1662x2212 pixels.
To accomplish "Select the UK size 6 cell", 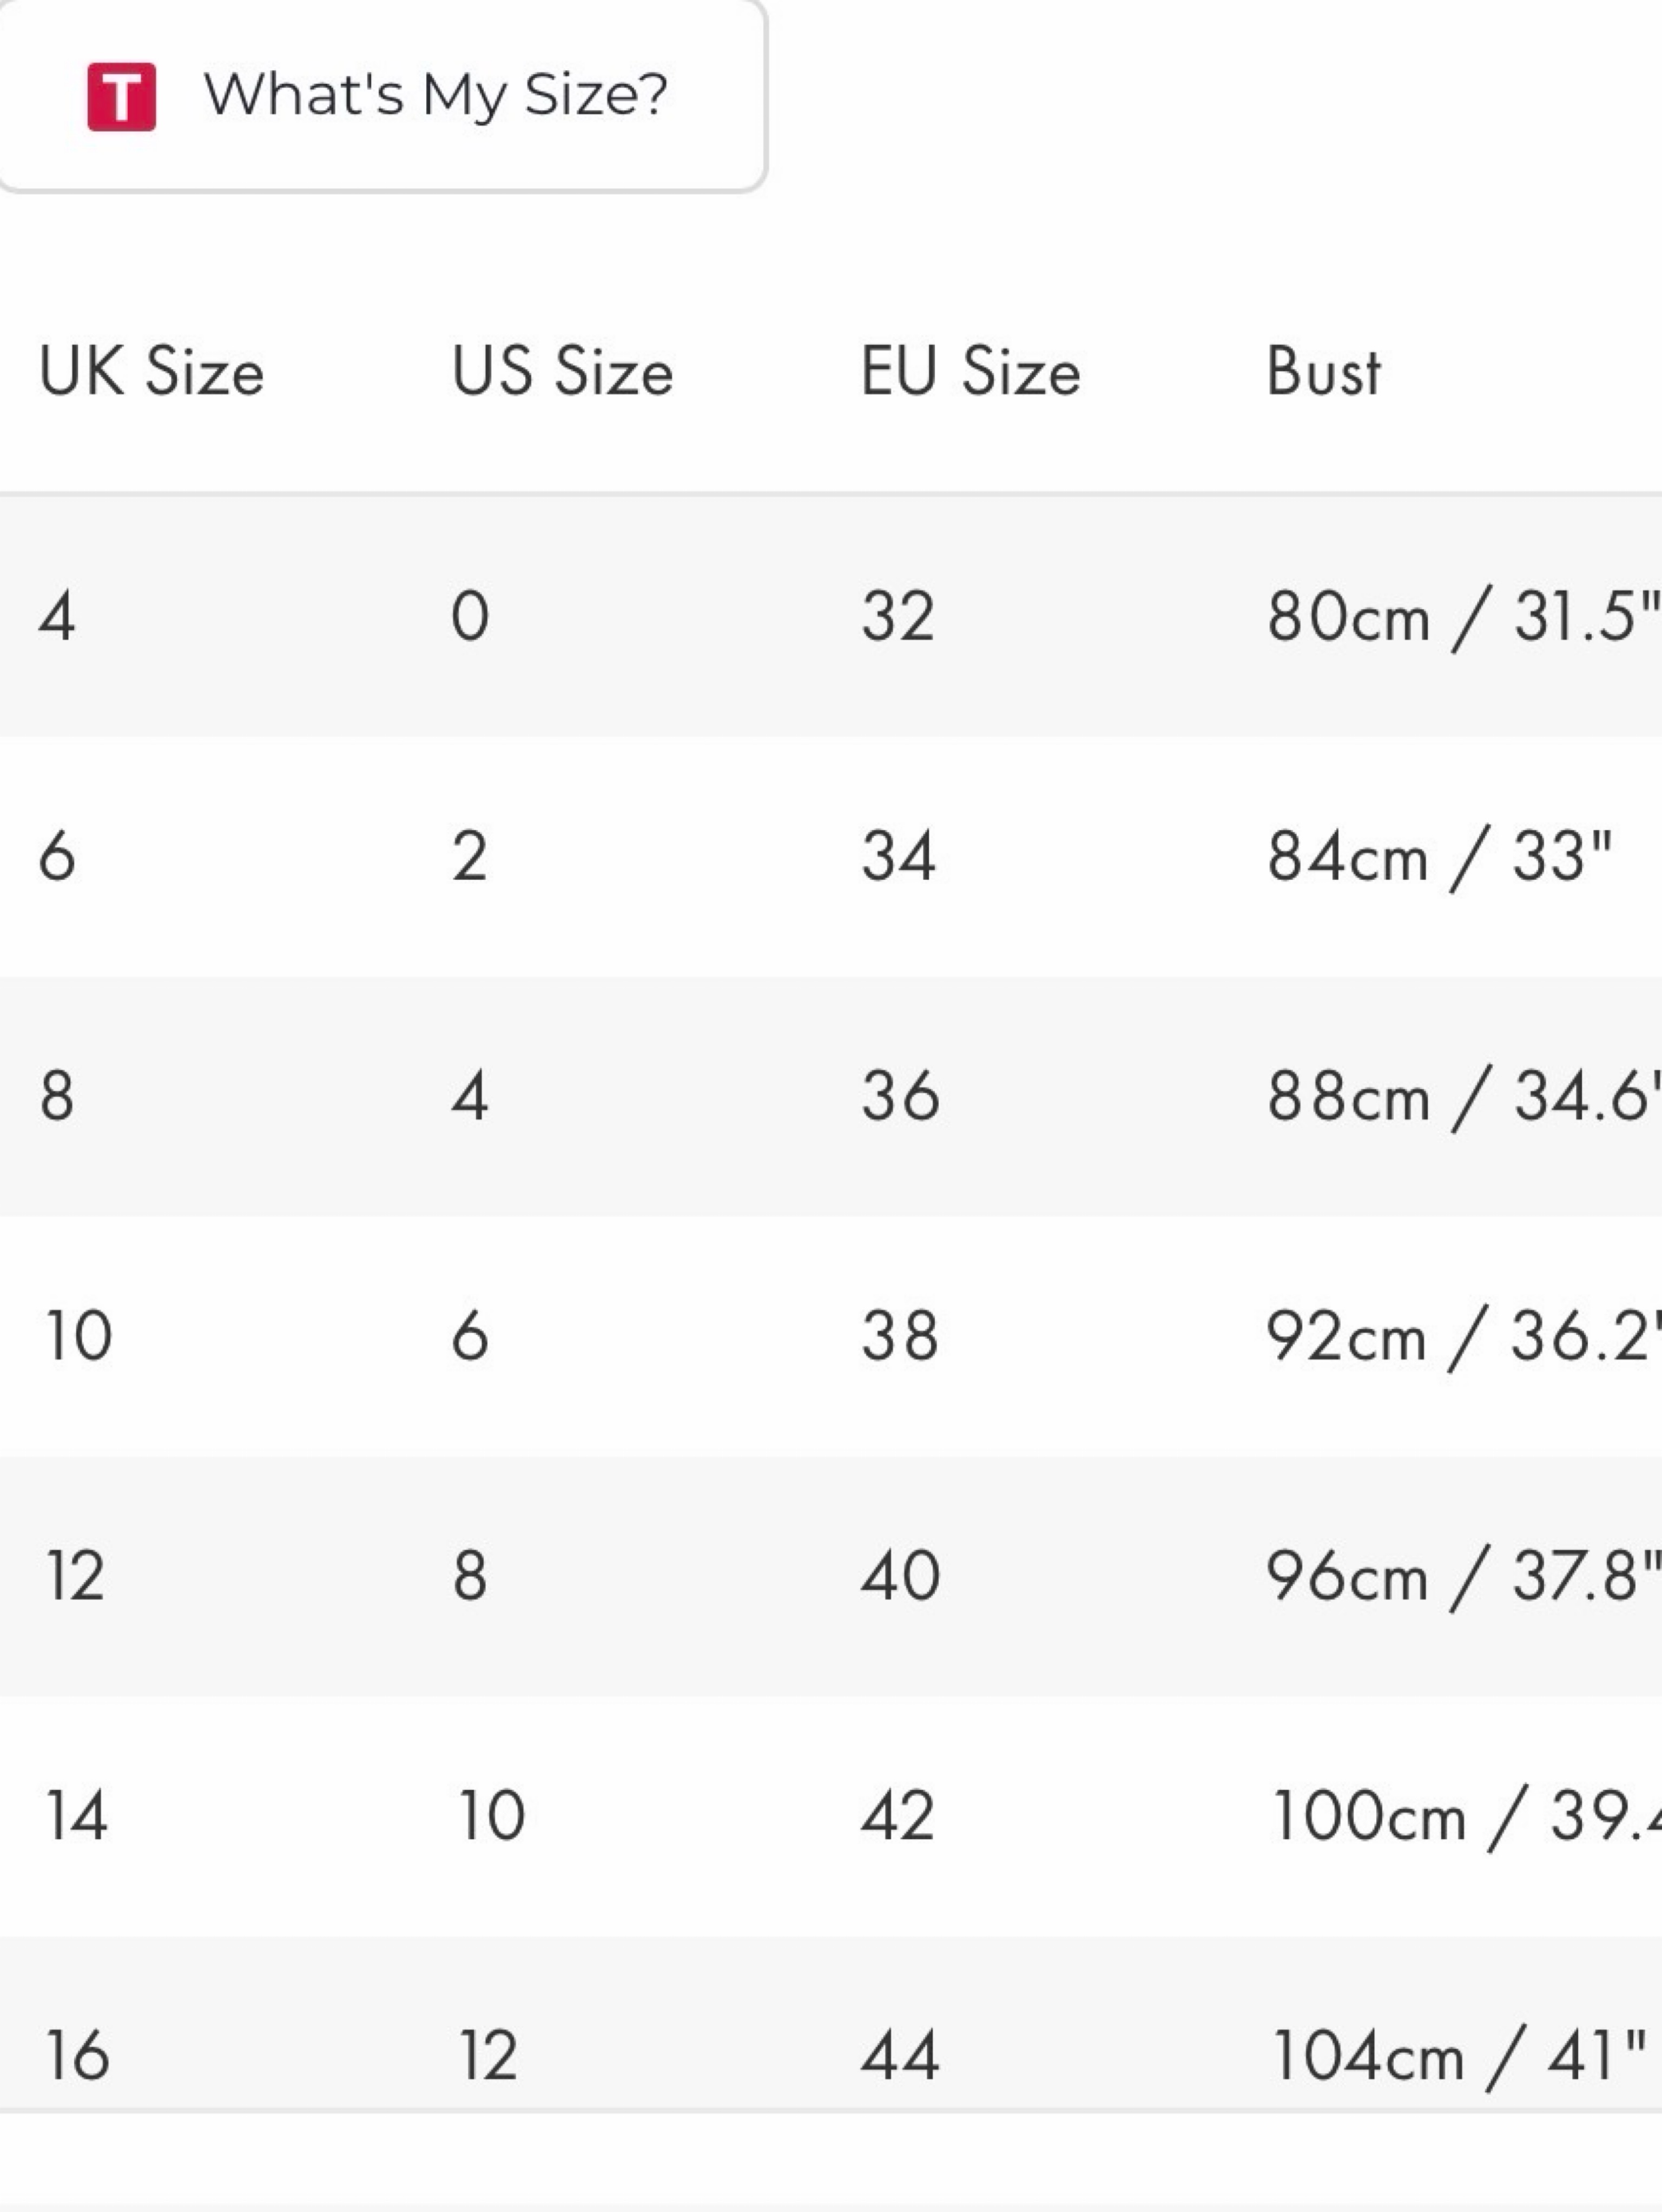I will 57,856.
